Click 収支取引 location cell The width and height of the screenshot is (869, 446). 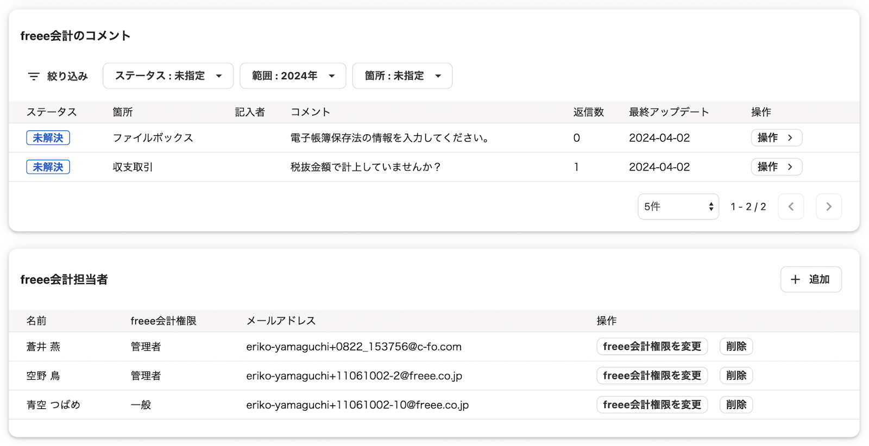click(133, 167)
